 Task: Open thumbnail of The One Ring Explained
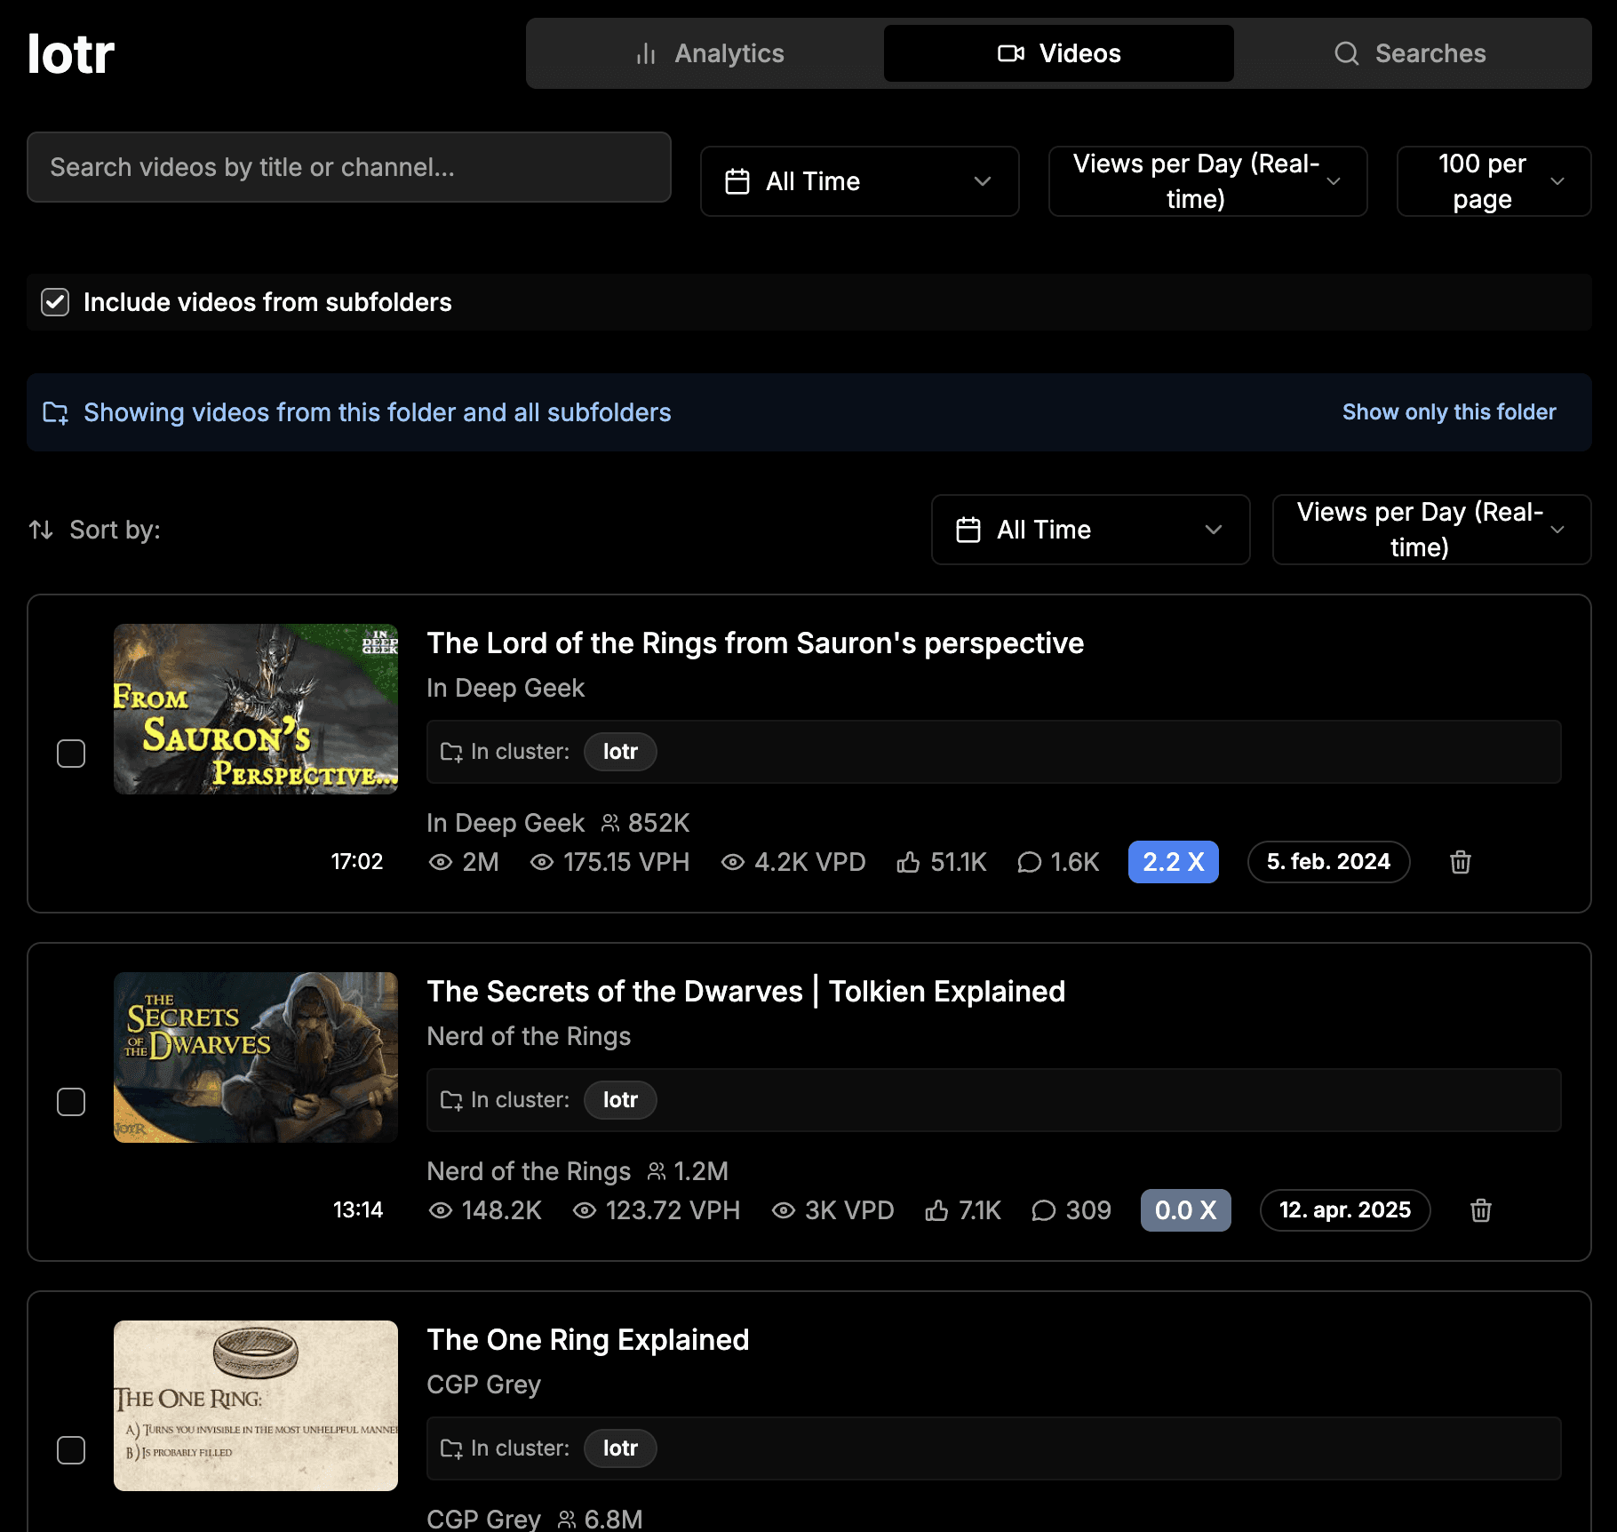coord(256,1406)
